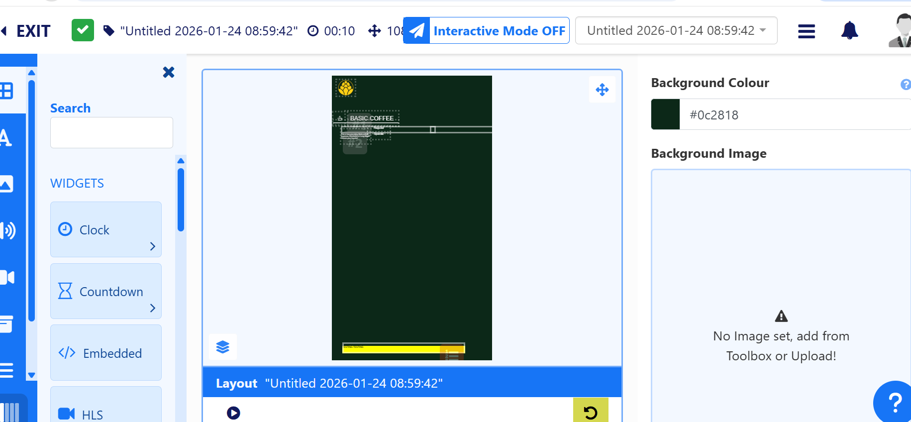Toggle Interactive Mode OFF button
The width and height of the screenshot is (911, 422).
[486, 31]
